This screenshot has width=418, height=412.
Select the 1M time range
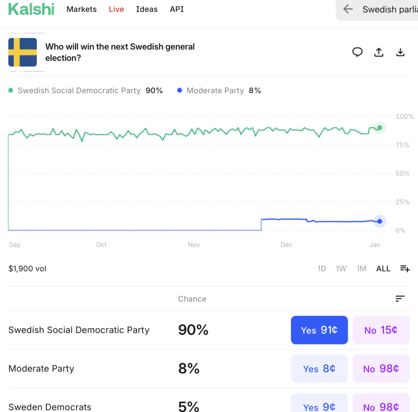pos(361,269)
